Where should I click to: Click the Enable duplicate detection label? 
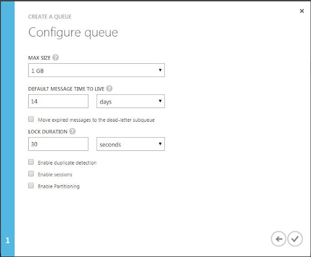[67, 163]
